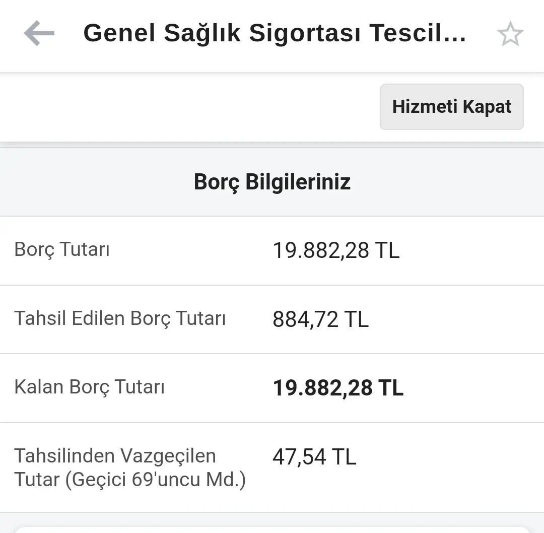The width and height of the screenshot is (544, 533).
Task: Select the Borç Bilgileriniz section header
Action: [272, 182]
